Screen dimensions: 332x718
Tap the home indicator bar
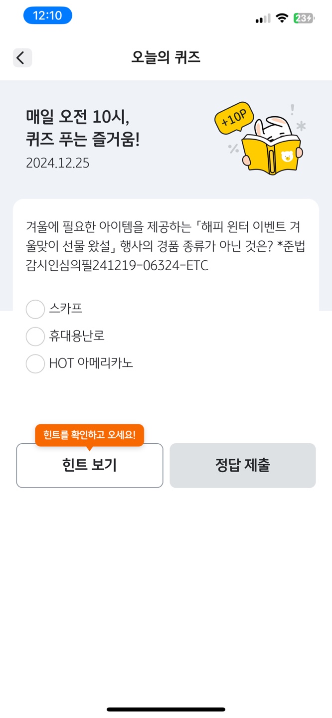click(166, 709)
